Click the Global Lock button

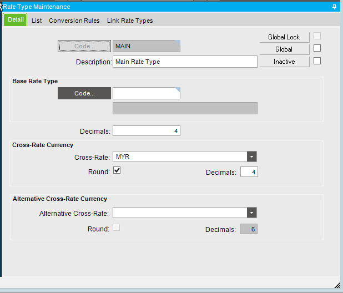284,37
